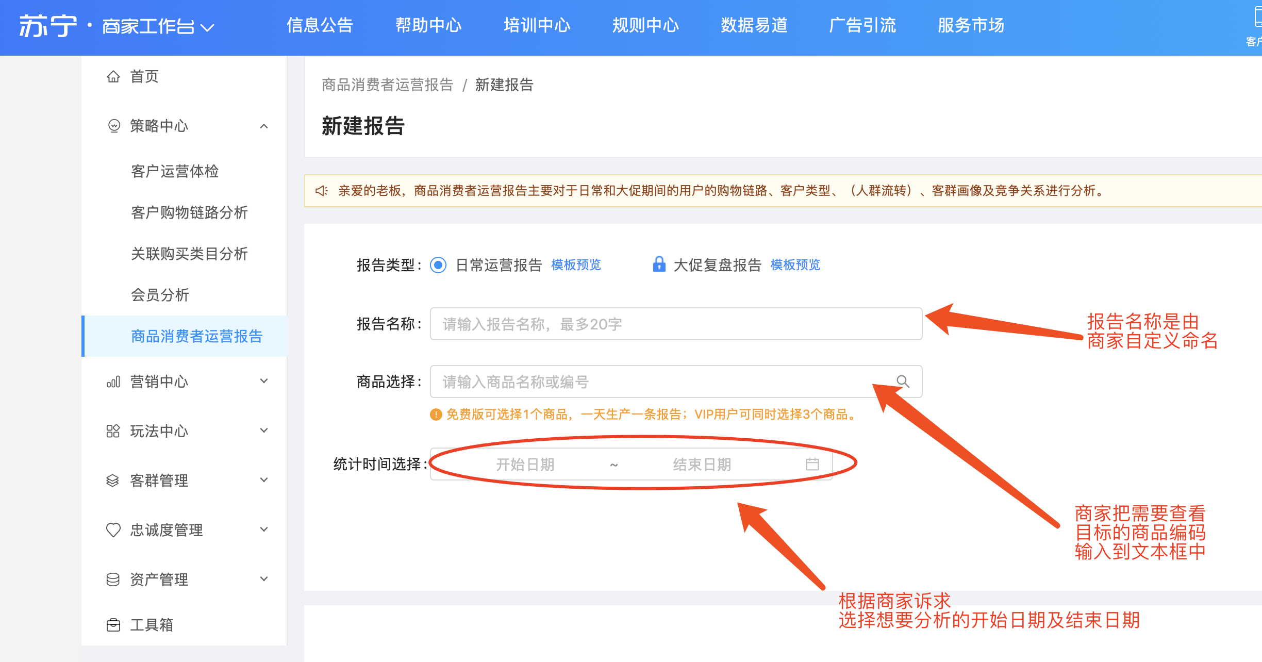The height and width of the screenshot is (662, 1262).
Task: Click the 策略中心 smiley icon
Action: pyautogui.click(x=113, y=126)
